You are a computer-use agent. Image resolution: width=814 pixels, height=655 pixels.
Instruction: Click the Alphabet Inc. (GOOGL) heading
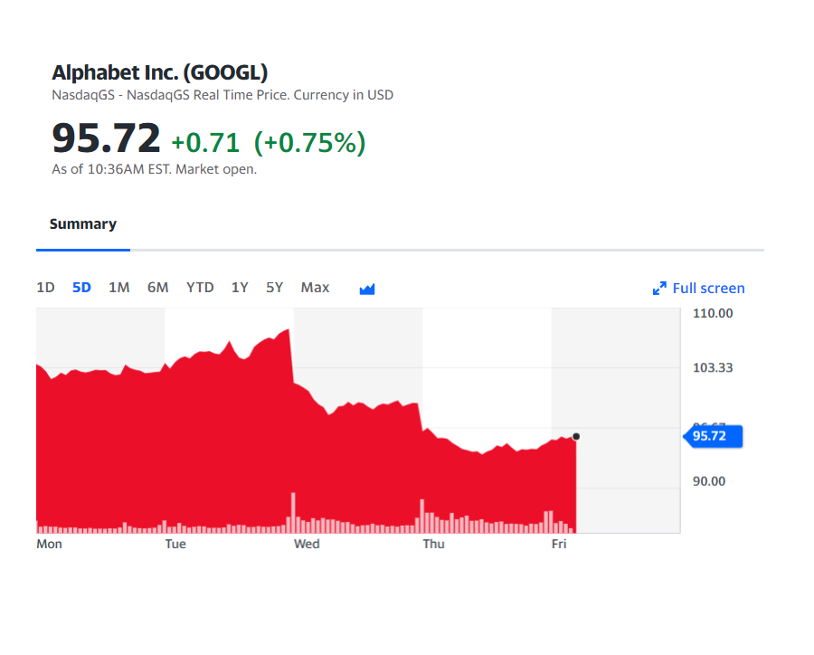pos(160,72)
